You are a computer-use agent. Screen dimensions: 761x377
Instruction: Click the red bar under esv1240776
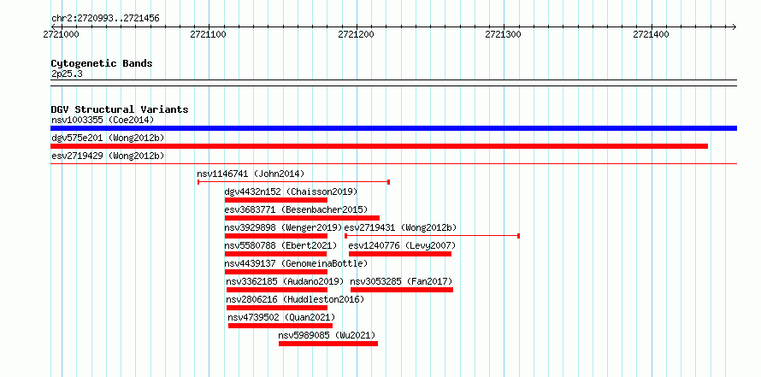click(400, 254)
